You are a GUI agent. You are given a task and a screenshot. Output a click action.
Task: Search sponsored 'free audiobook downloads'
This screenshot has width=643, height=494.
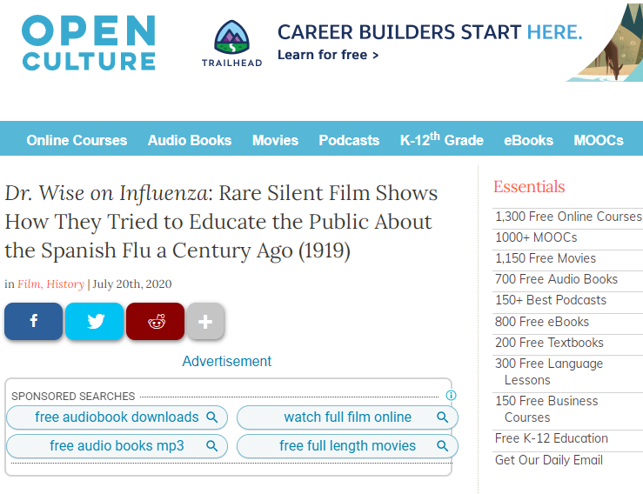click(117, 417)
